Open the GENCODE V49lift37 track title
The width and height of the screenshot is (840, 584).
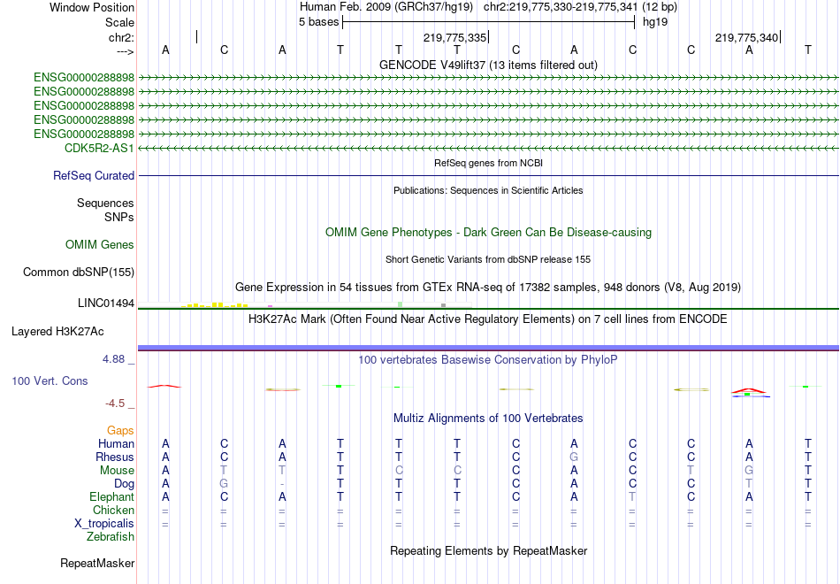pyautogui.click(x=488, y=65)
